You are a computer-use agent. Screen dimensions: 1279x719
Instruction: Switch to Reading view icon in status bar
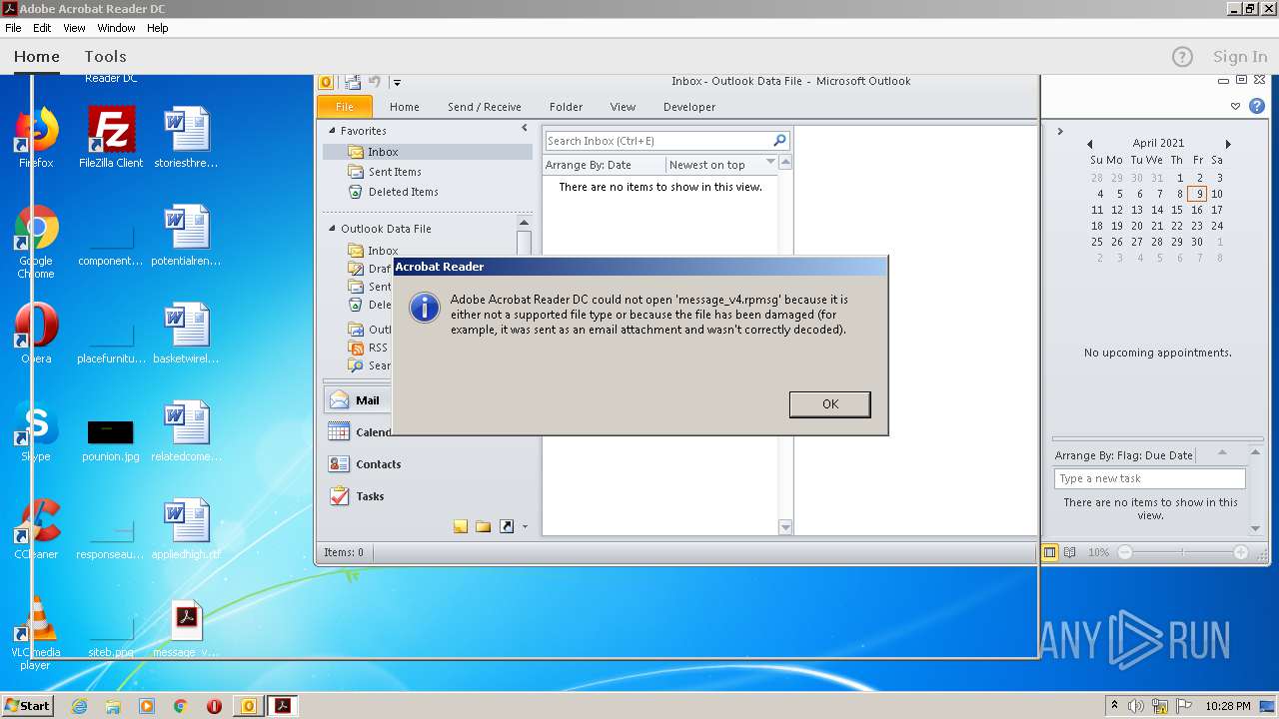[1070, 552]
